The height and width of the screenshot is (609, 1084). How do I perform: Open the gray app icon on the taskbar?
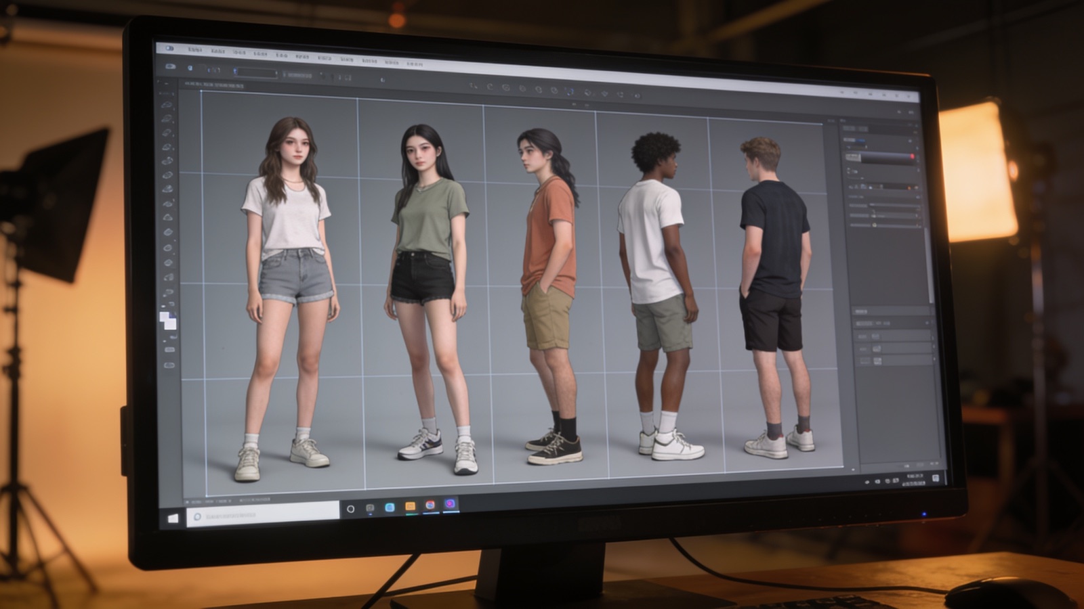coord(370,507)
